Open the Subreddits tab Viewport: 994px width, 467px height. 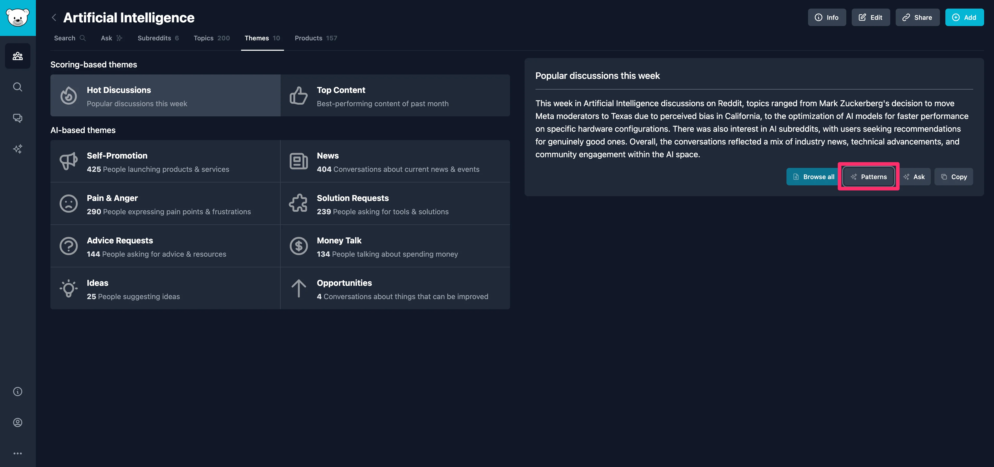pos(158,38)
